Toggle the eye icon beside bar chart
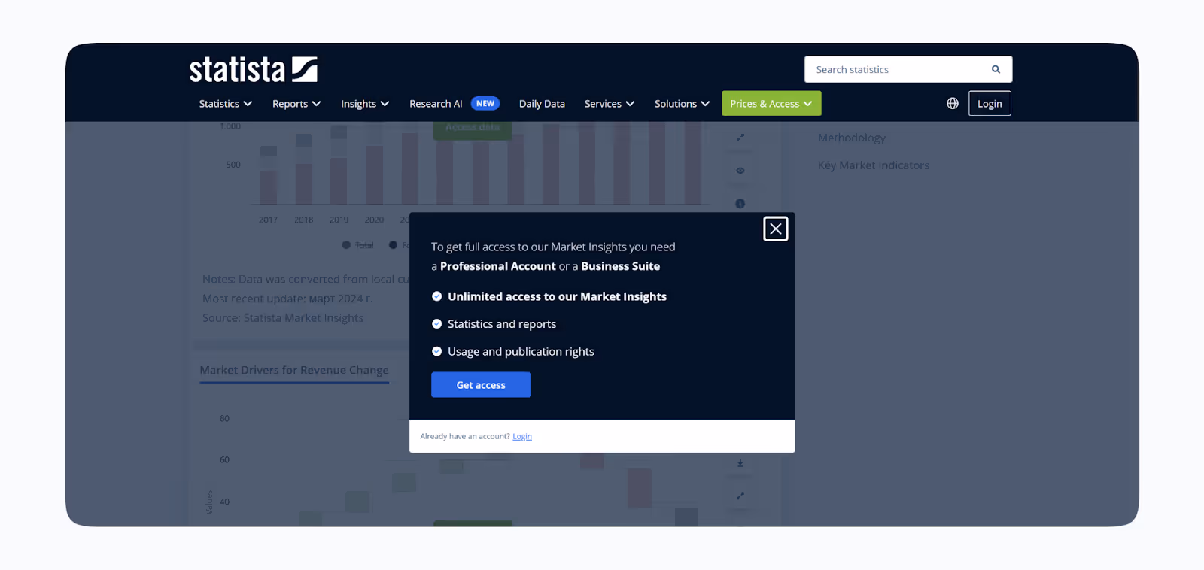 tap(740, 171)
